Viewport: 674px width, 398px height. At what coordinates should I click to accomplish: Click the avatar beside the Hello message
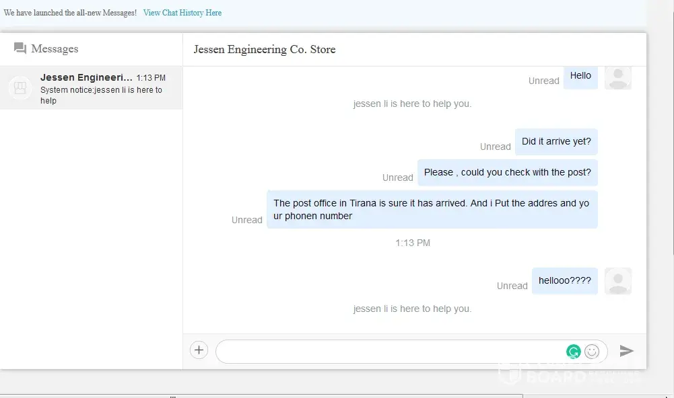617,77
